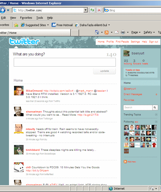Click mtaulty's cartoon avatar
This screenshot has width=161, height=192.
19,129
